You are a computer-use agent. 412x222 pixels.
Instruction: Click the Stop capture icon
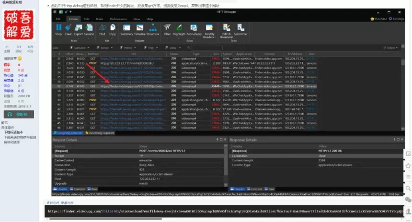[x=58, y=28]
